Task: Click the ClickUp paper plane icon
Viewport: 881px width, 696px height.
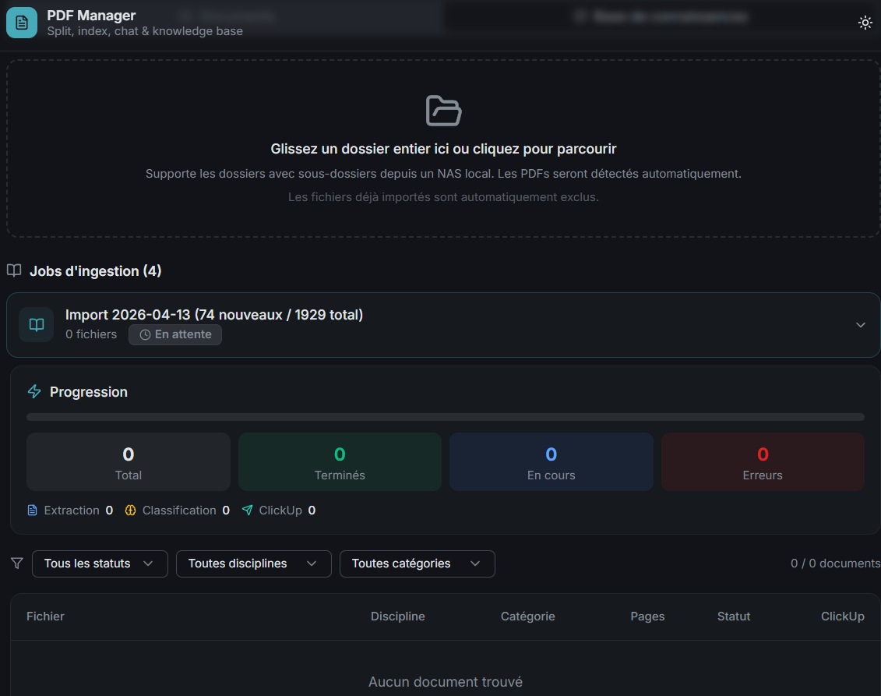Action: [x=248, y=511]
